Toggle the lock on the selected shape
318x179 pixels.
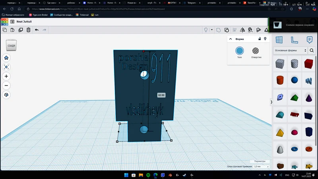(260, 39)
